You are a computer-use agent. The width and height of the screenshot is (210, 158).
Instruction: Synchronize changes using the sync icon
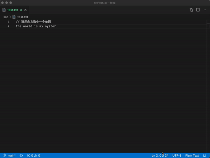click(x=21, y=156)
